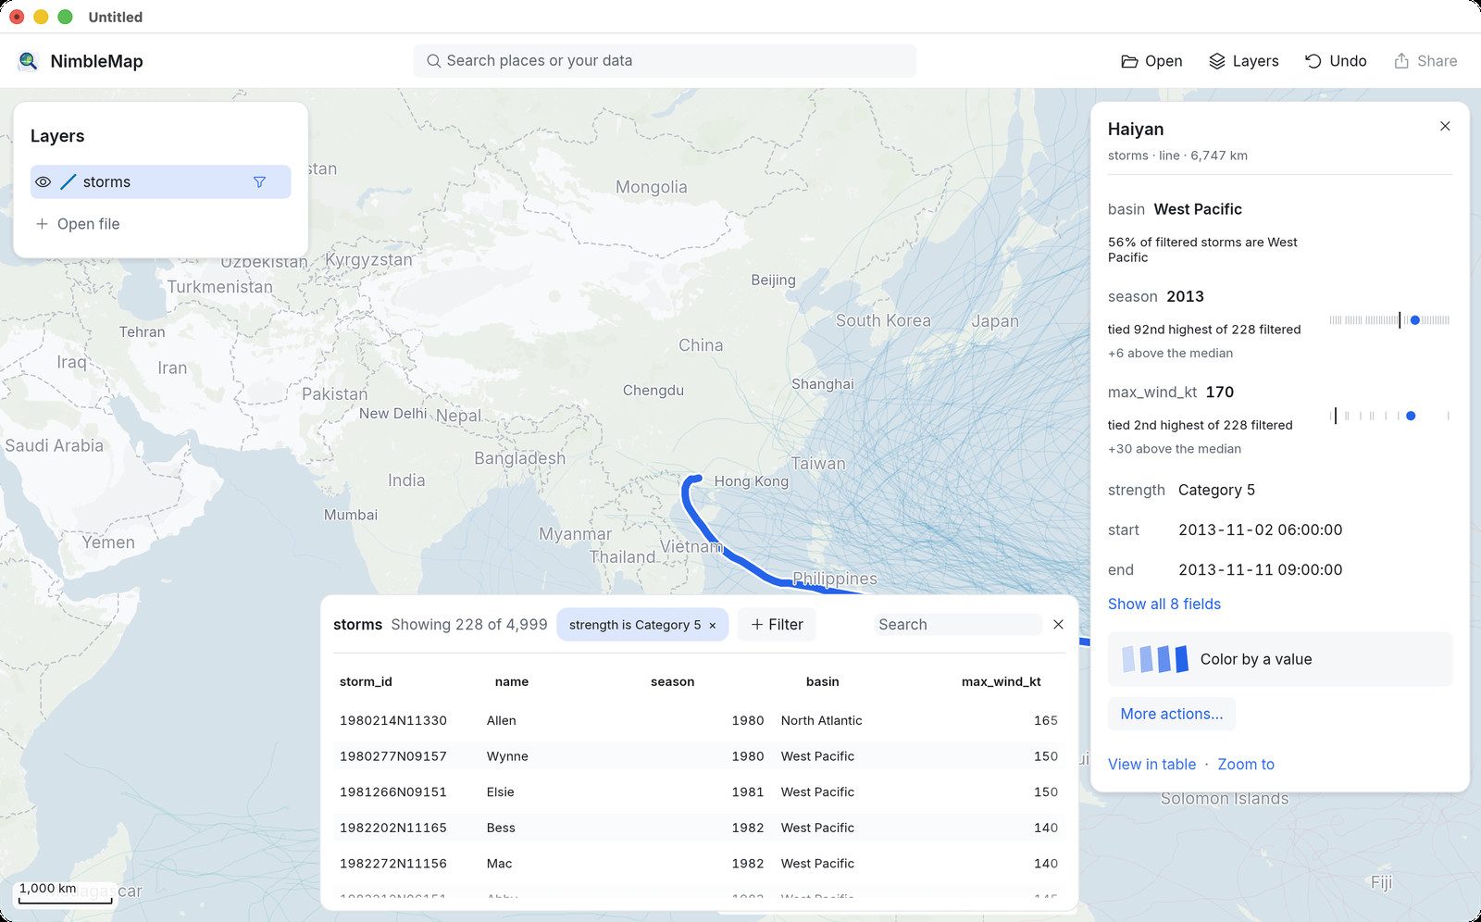Close the storms table panel
1481x922 pixels.
(x=1058, y=625)
